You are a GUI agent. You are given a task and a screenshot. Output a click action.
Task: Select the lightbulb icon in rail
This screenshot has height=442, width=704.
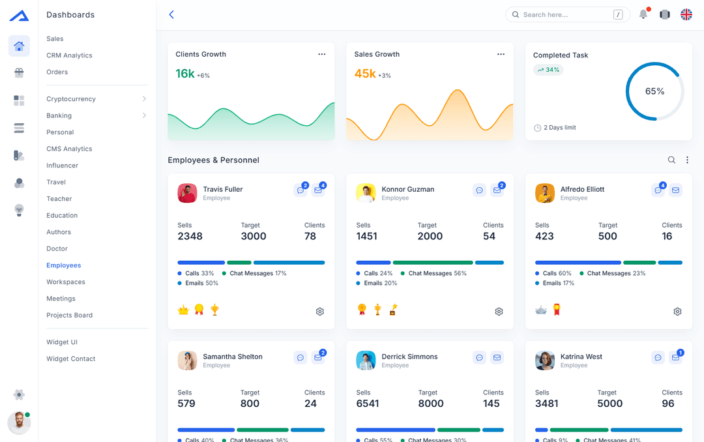tap(19, 210)
